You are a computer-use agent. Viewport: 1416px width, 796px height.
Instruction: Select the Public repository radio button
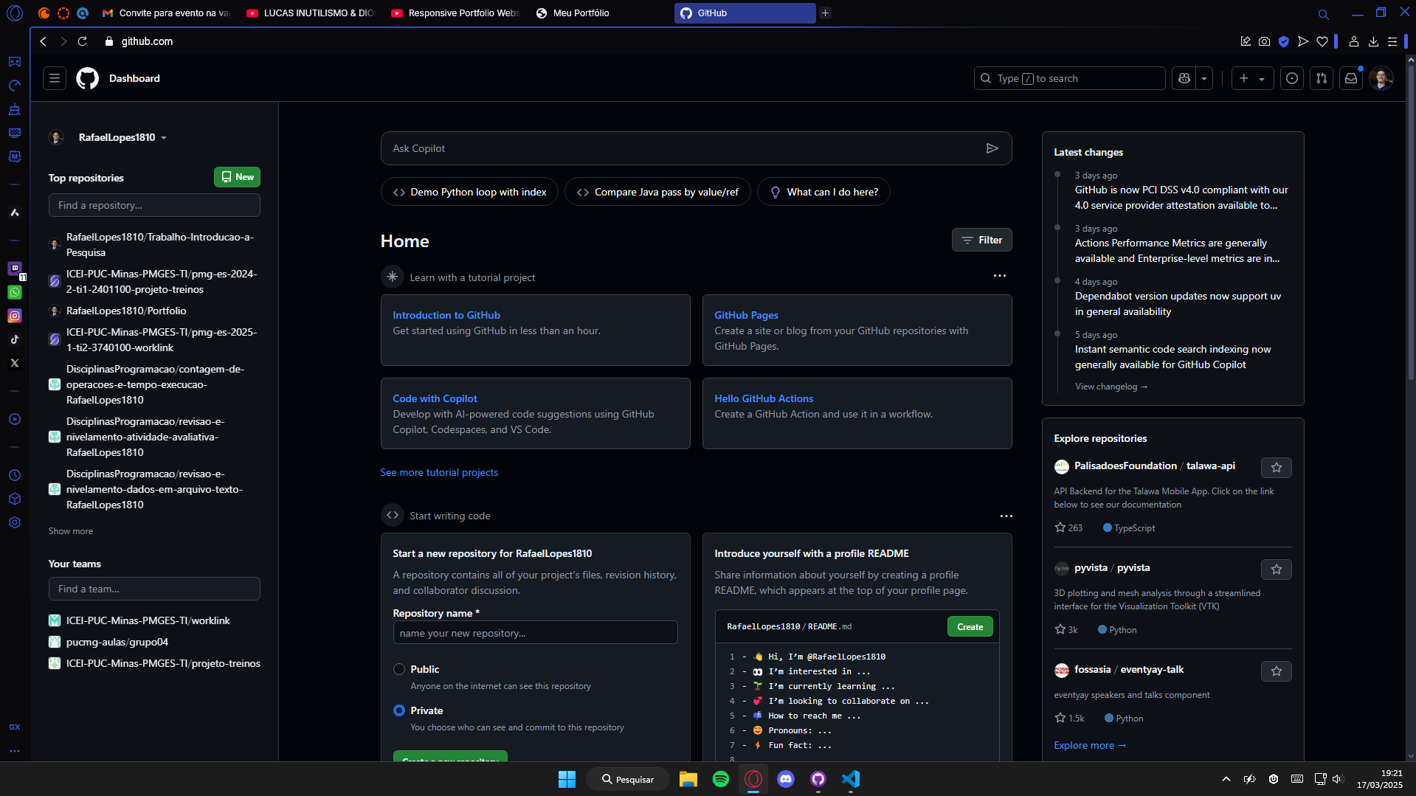pos(399,669)
